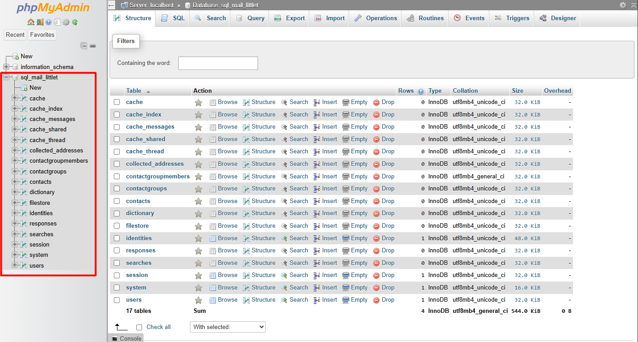This screenshot has height=342, width=638.
Task: Check the checkbox for the users table row
Action: [x=116, y=299]
